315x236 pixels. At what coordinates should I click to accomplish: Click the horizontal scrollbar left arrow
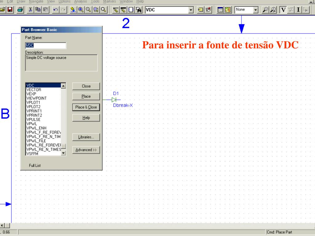click(2, 225)
